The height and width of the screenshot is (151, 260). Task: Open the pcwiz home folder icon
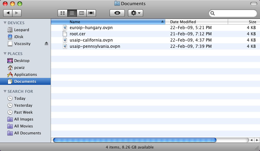point(10,68)
